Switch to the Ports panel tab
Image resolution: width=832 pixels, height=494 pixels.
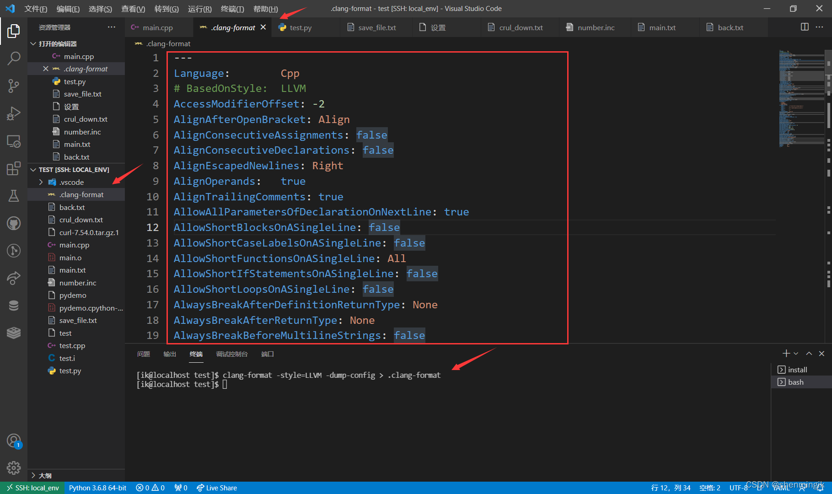pos(268,354)
